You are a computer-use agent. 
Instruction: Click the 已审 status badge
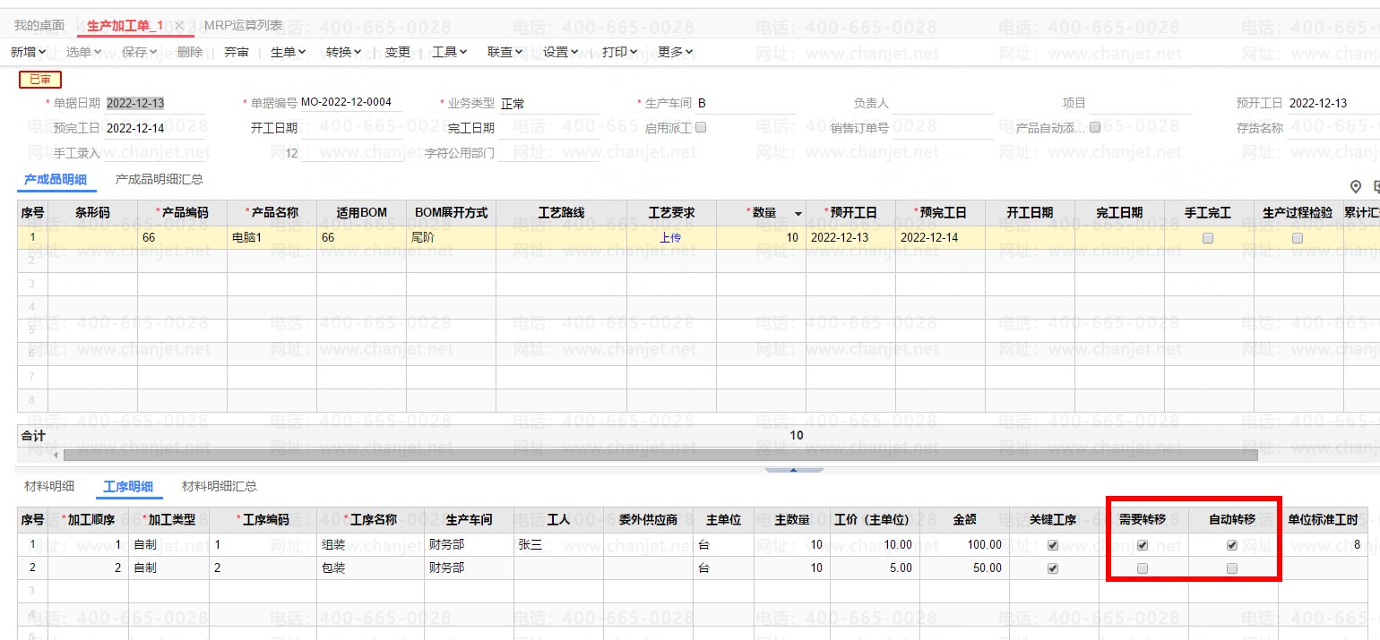coord(40,80)
